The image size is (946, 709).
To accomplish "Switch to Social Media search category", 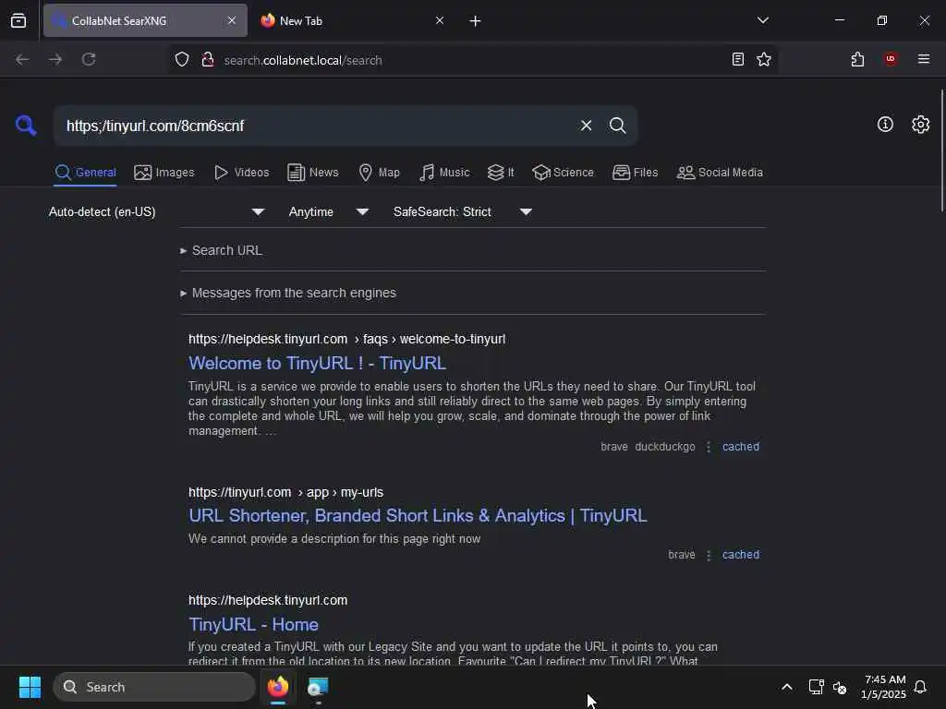I will [x=720, y=173].
